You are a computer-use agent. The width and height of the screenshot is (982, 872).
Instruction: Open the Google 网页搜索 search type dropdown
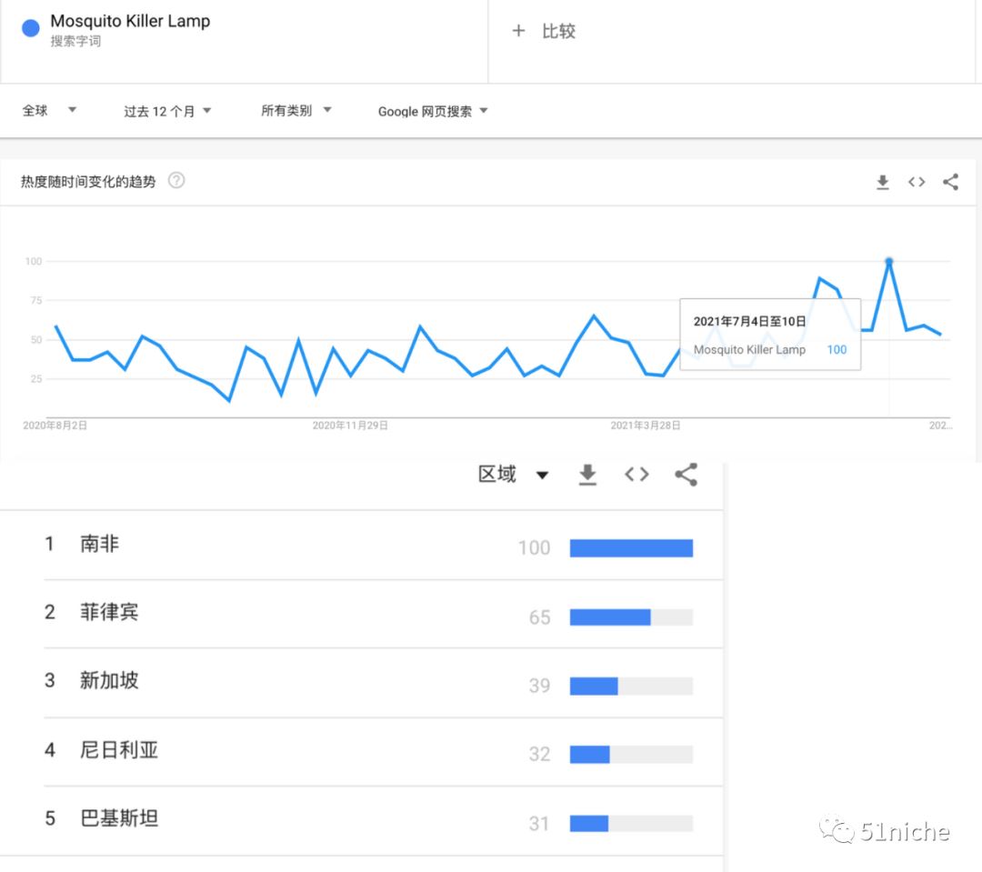click(x=432, y=111)
